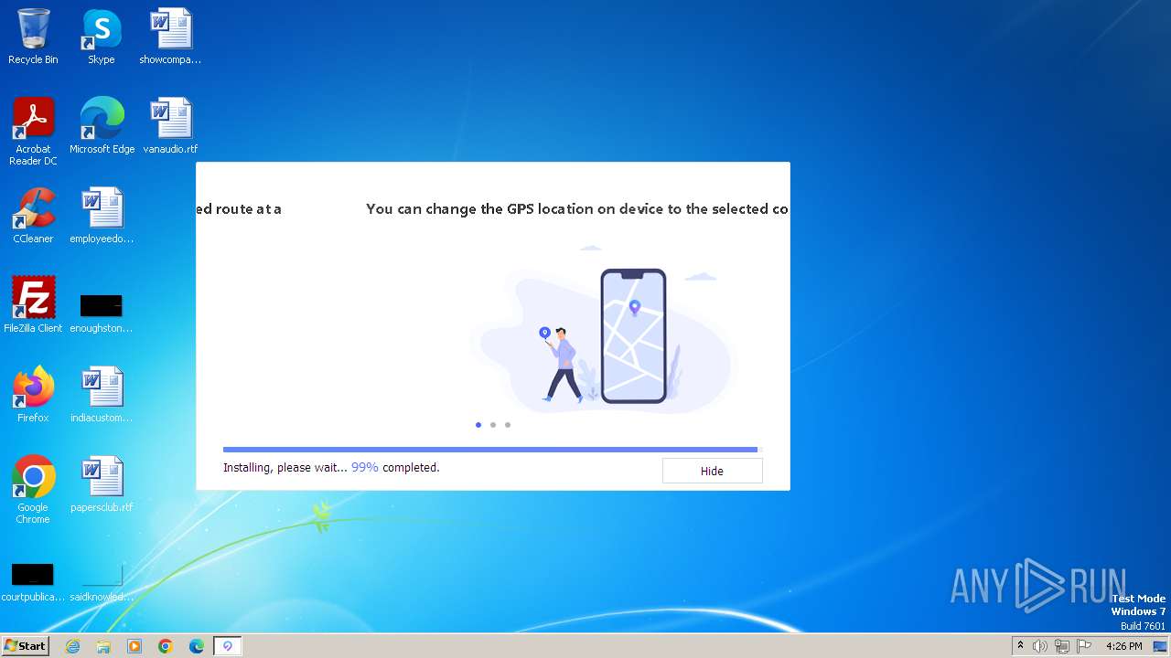
Task: Switch to the installer taskbar button
Action: (228, 646)
